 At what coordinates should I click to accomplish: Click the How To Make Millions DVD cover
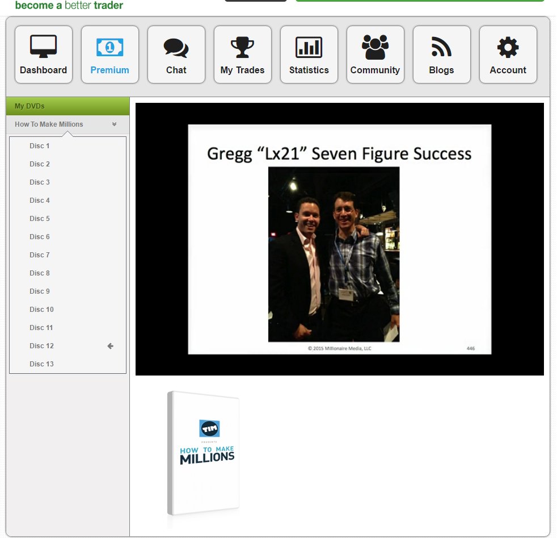coord(203,453)
